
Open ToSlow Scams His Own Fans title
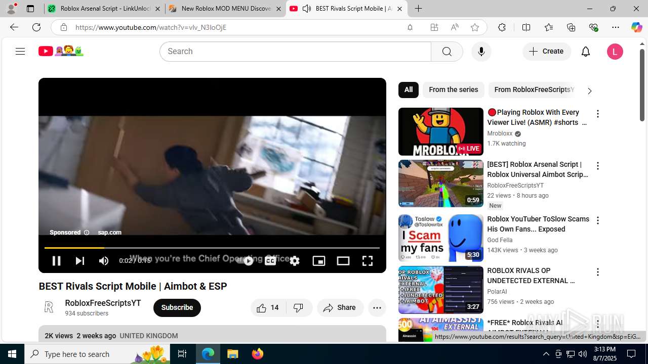click(x=538, y=224)
